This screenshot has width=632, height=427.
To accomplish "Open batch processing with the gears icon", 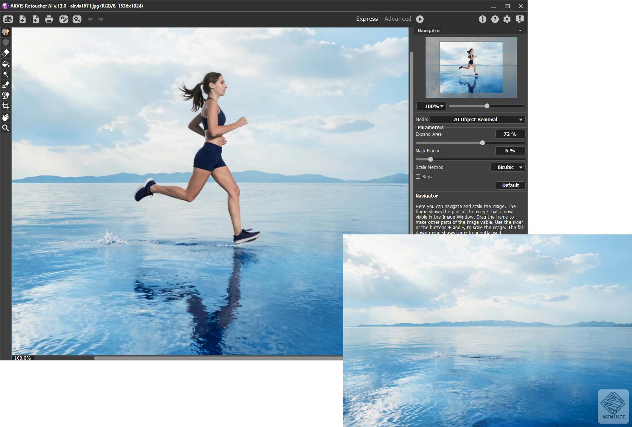I will coord(77,19).
